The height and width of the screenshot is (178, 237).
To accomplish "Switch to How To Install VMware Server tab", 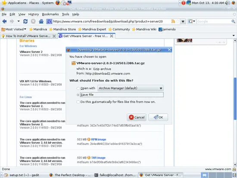I will pos(28,36).
